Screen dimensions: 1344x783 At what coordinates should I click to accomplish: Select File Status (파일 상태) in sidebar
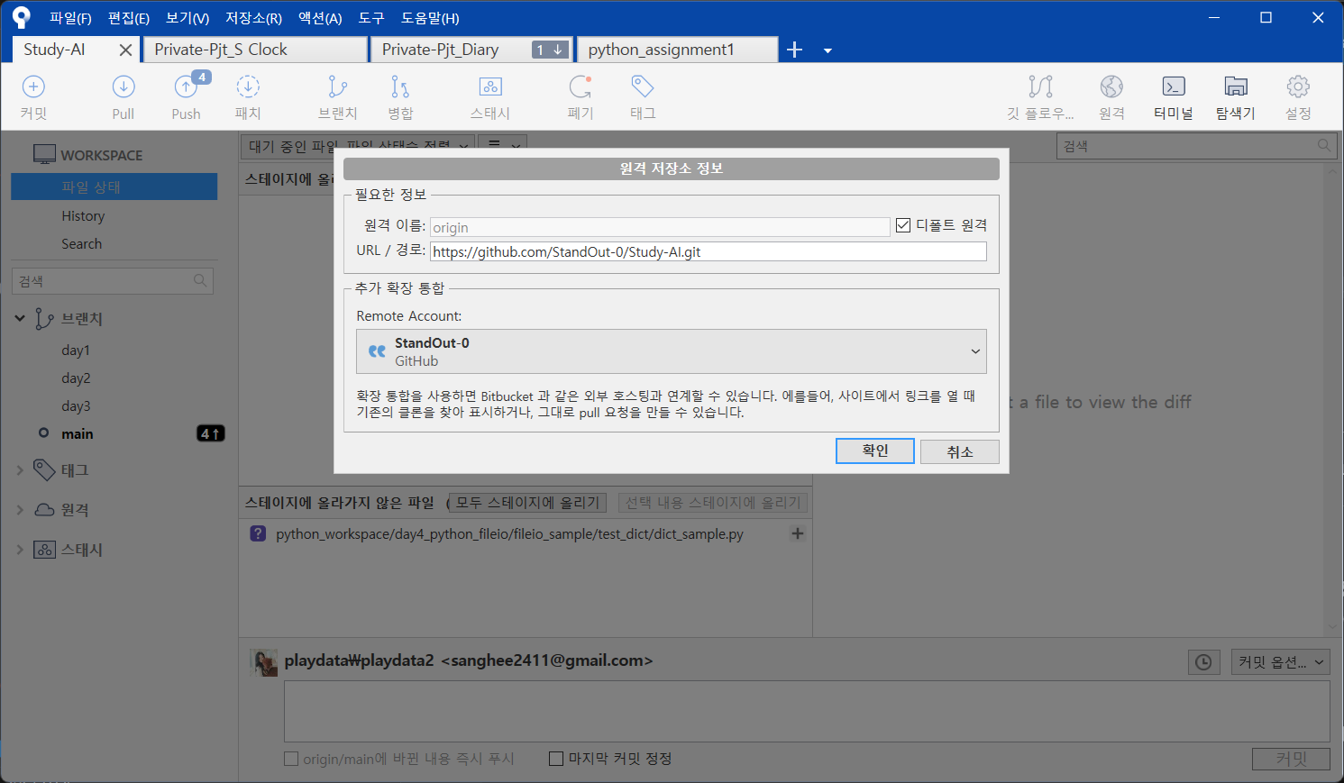(114, 187)
